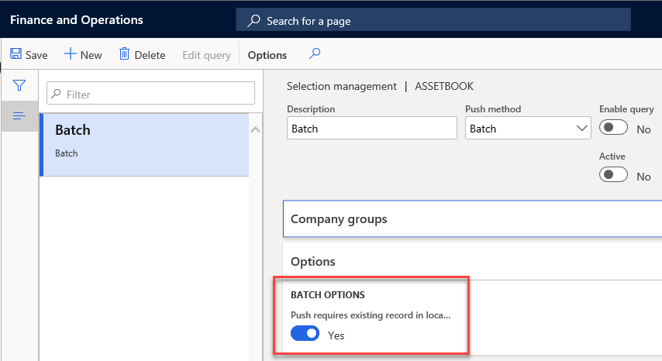Screen dimensions: 662x361
Task: Click the Save button label
Action: click(36, 55)
